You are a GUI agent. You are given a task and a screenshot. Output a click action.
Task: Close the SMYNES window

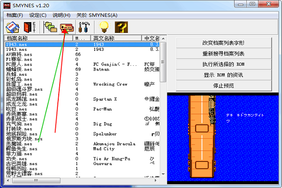click(x=268, y=4)
